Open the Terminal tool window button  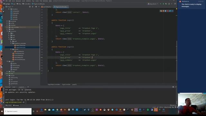(16, 105)
